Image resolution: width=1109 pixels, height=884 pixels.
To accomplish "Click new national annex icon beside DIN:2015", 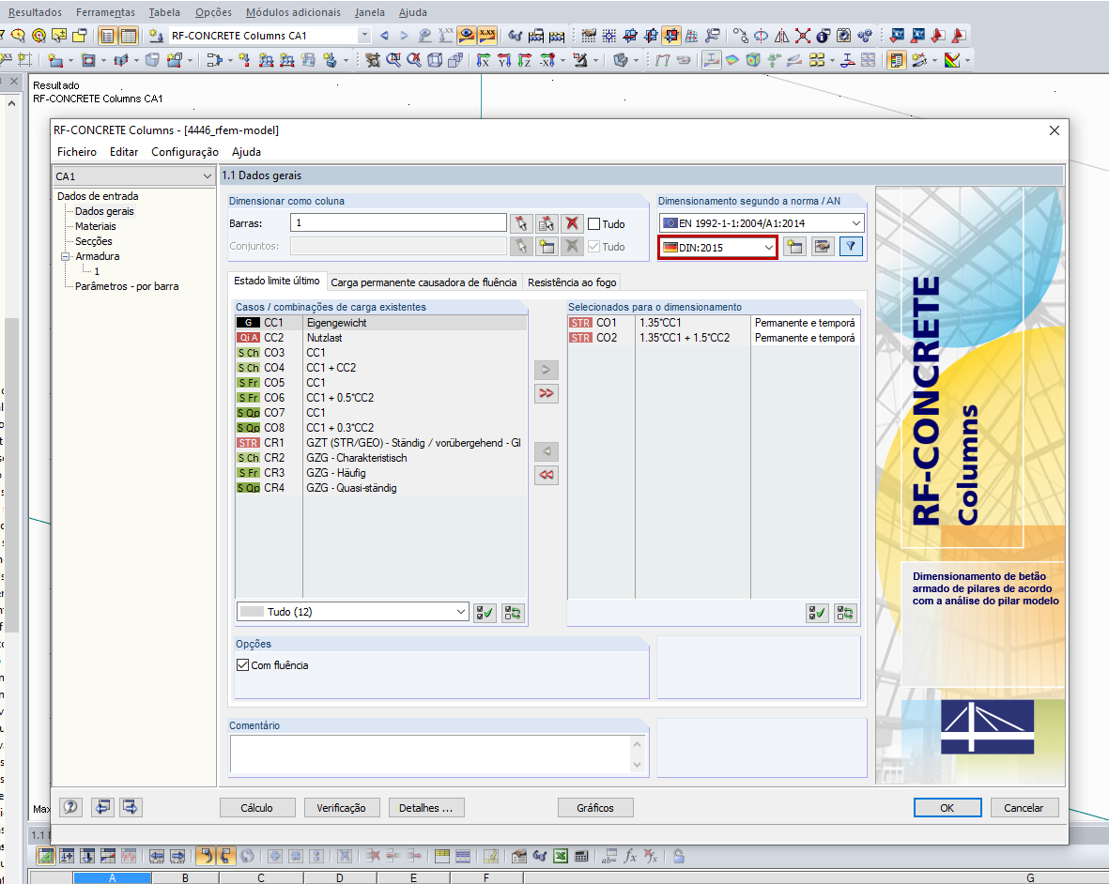I will (x=795, y=247).
